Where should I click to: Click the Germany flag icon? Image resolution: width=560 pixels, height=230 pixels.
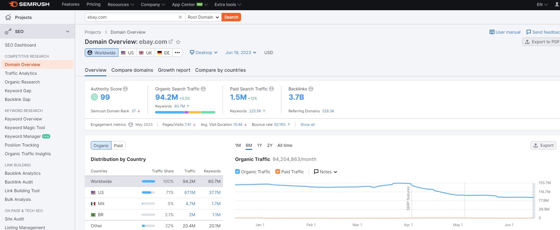(160, 53)
